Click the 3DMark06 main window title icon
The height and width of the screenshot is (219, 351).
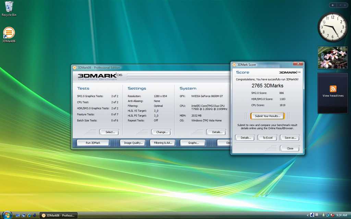(74, 67)
